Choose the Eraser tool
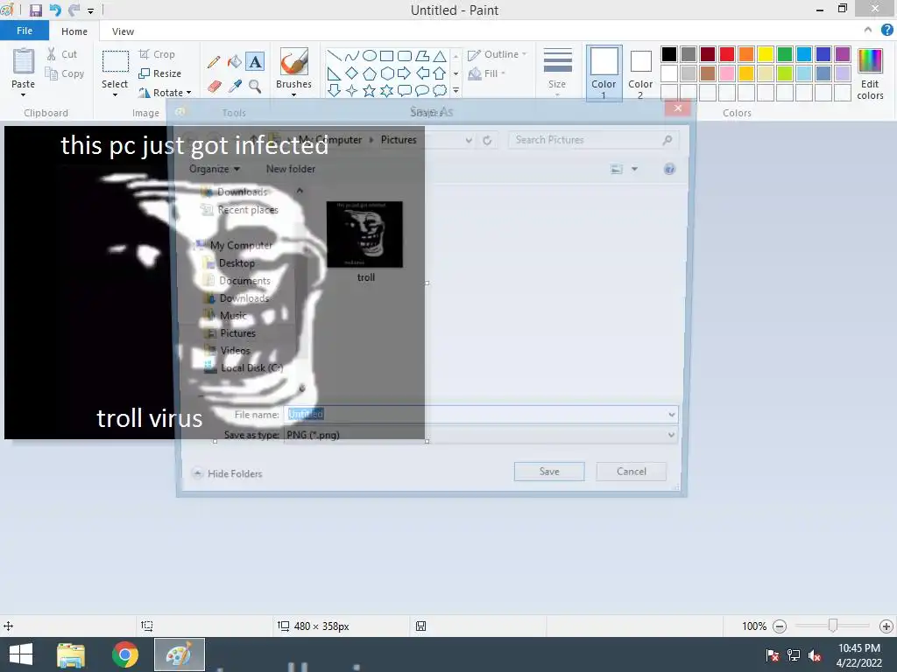The width and height of the screenshot is (897, 672). click(x=214, y=87)
